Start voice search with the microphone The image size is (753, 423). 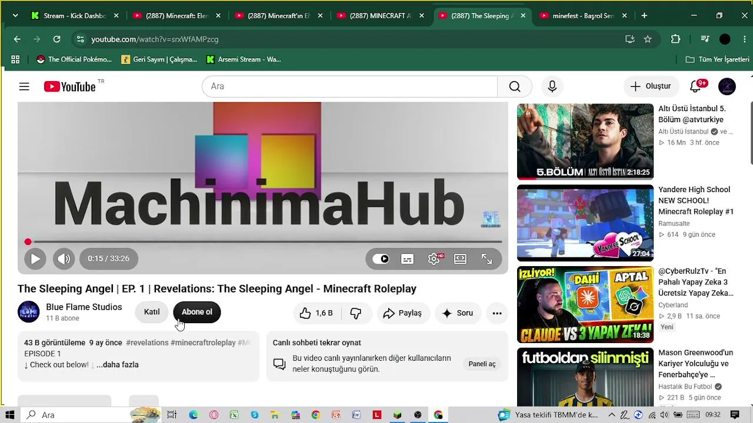552,86
